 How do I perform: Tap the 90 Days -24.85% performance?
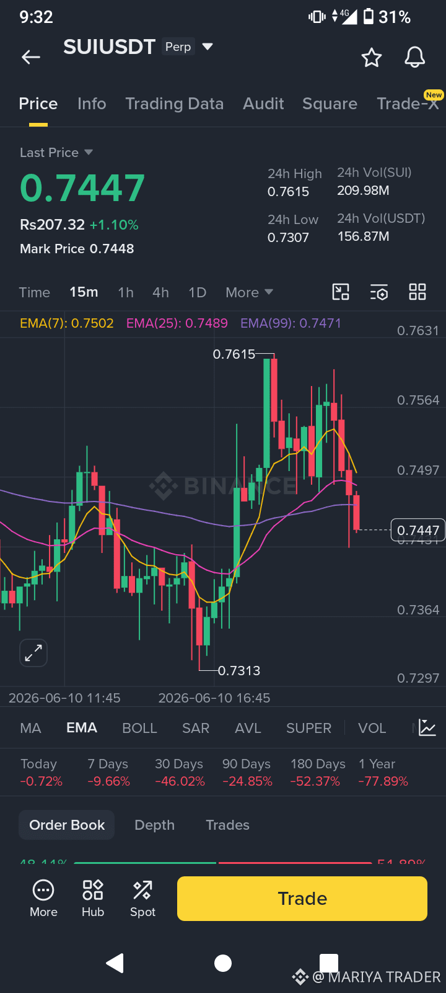tap(247, 773)
